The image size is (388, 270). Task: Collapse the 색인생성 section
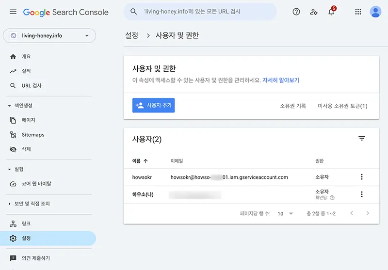[x=10, y=105]
